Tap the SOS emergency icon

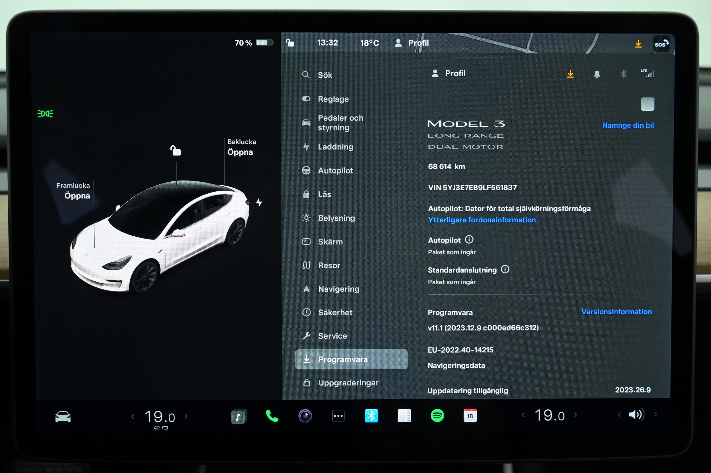(661, 44)
